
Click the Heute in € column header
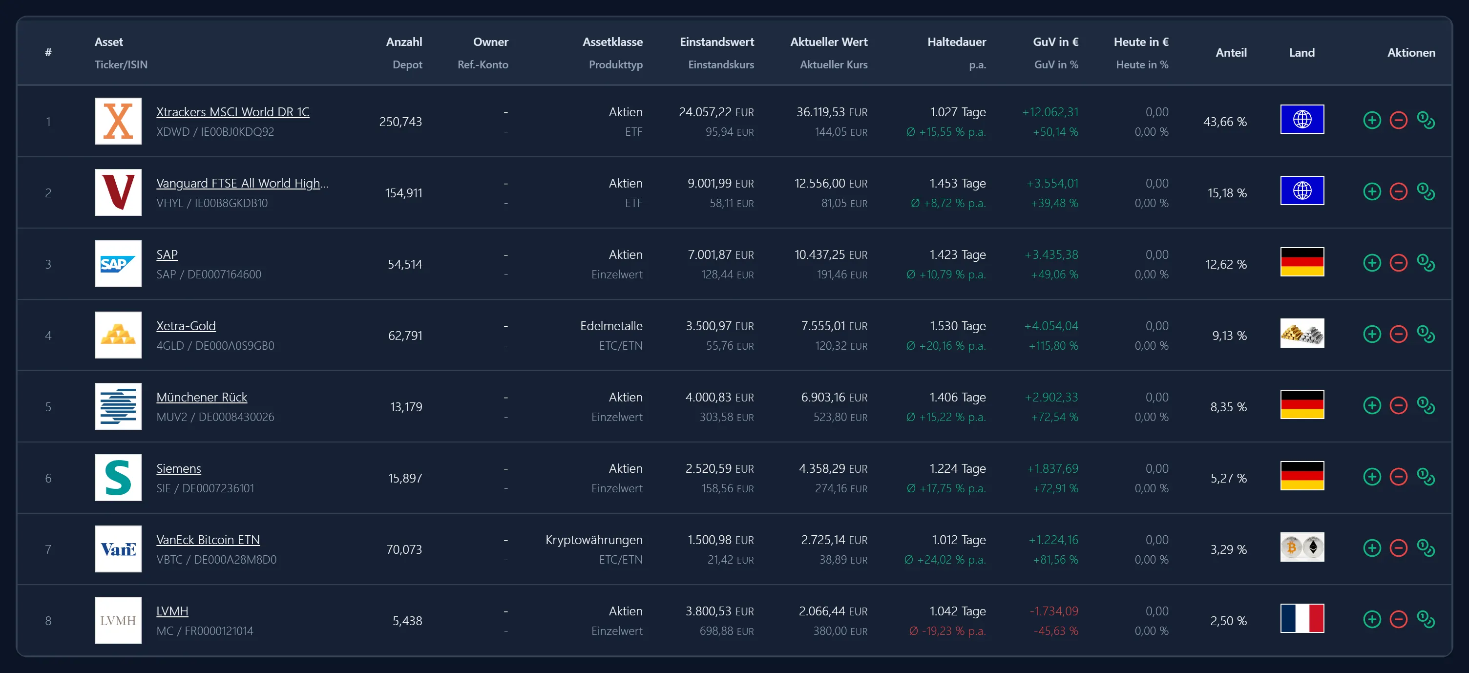(x=1141, y=42)
